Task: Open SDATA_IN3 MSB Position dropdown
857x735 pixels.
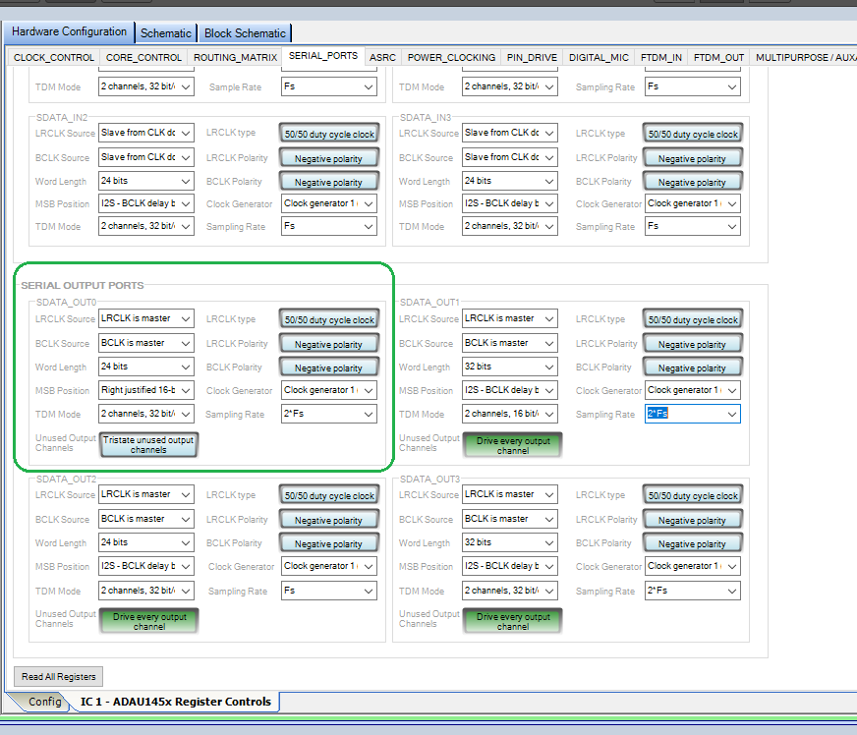Action: pos(509,203)
